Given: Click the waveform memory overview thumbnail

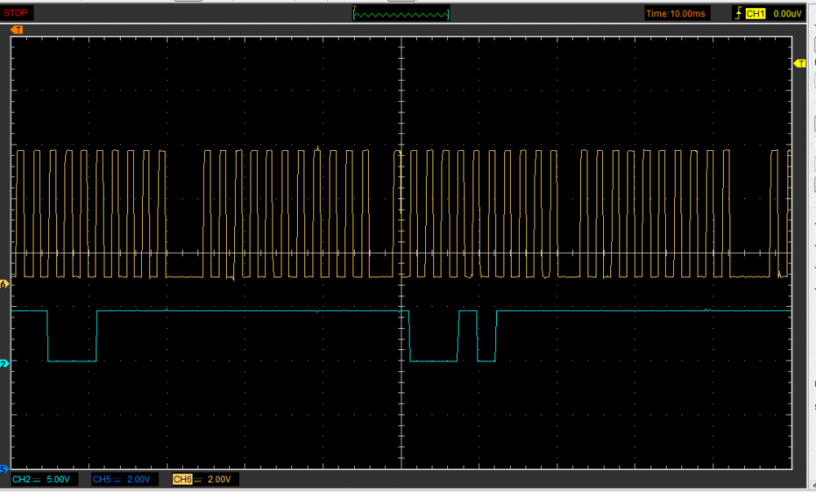Looking at the screenshot, I should point(401,13).
